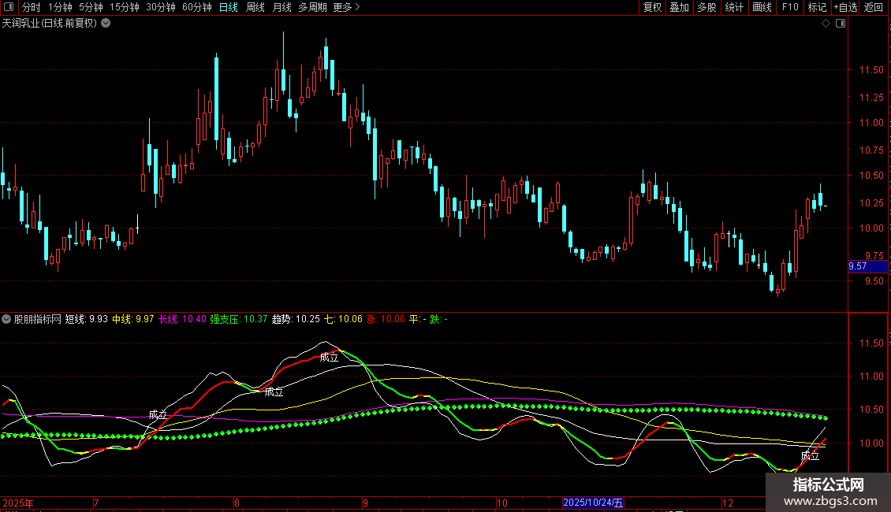The image size is (891, 512).
Task: Open dropdown beside 股朋指标网 indicator name
Action: pos(6,319)
